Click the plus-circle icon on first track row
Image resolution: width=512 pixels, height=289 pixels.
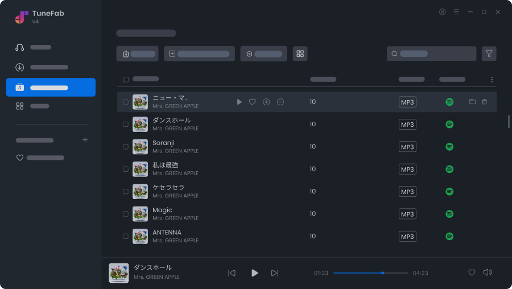click(x=266, y=102)
